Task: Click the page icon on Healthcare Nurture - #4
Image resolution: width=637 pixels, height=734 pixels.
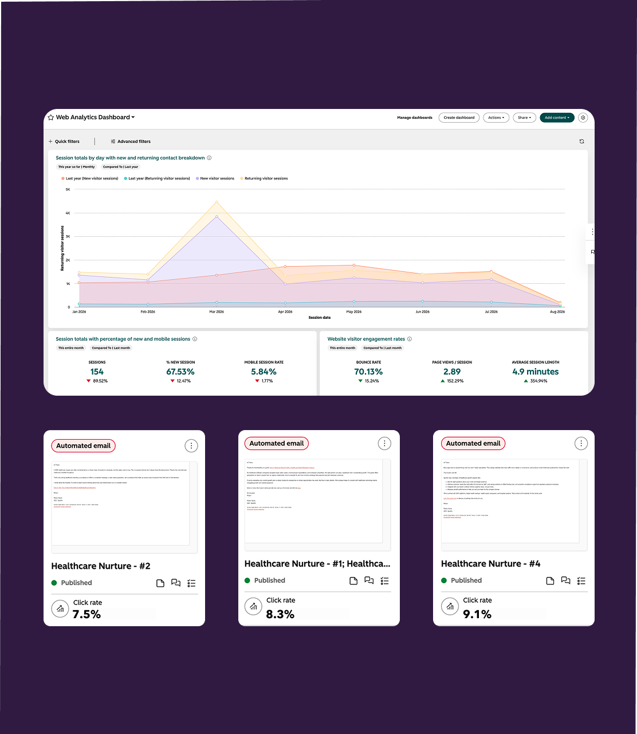Action: [x=550, y=581]
